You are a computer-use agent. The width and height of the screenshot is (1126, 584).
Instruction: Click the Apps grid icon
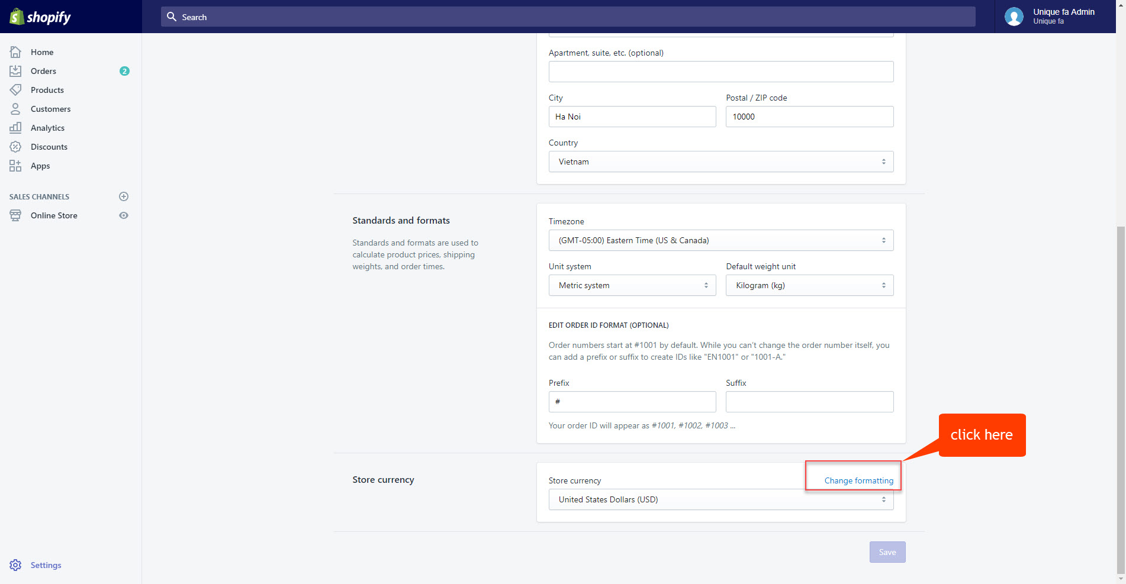(x=15, y=166)
